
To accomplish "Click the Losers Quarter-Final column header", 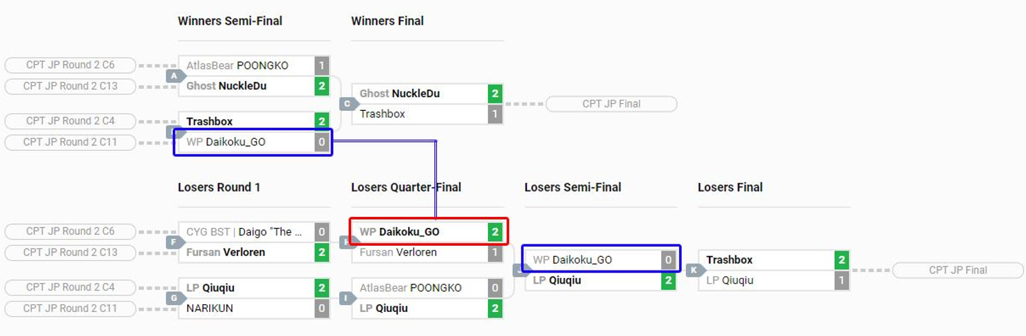I will pos(406,187).
